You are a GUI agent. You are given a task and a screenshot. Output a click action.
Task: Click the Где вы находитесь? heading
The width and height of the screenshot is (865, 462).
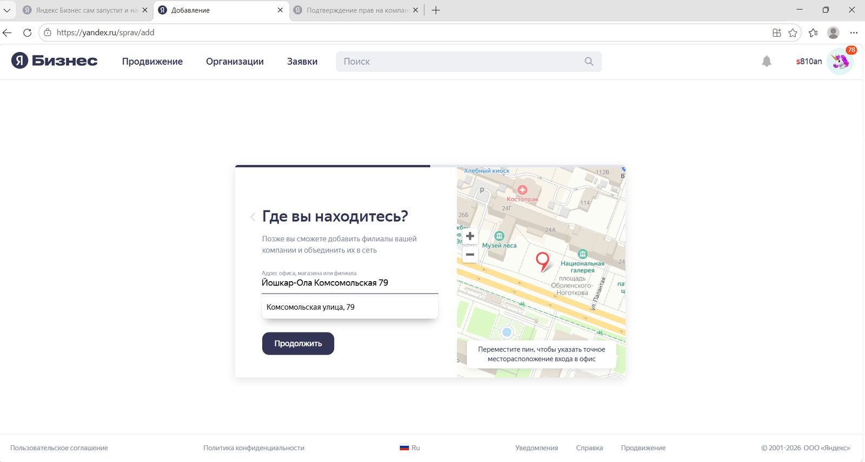[x=335, y=216]
